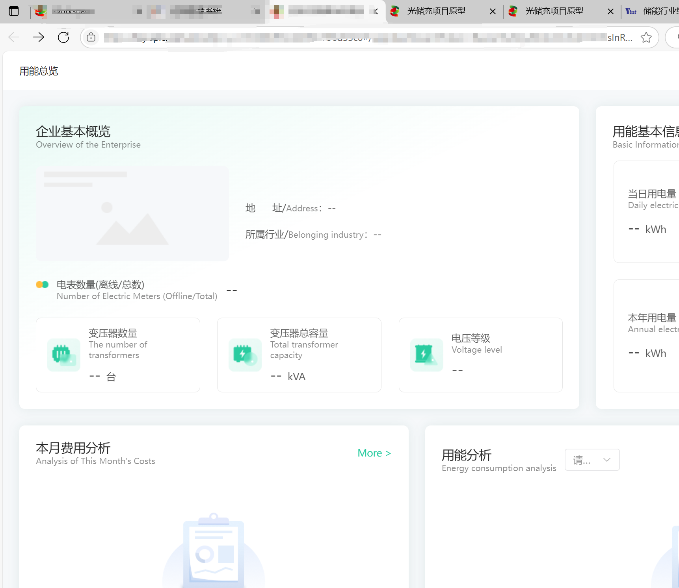Click the browser forward arrow button
The image size is (679, 588).
click(39, 37)
